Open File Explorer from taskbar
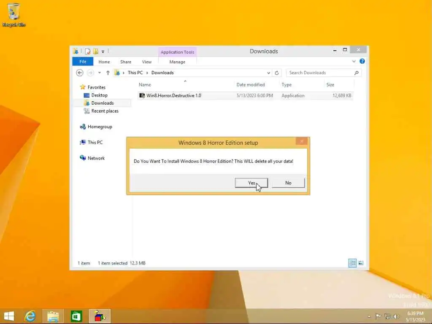This screenshot has width=432, height=324. pyautogui.click(x=53, y=316)
